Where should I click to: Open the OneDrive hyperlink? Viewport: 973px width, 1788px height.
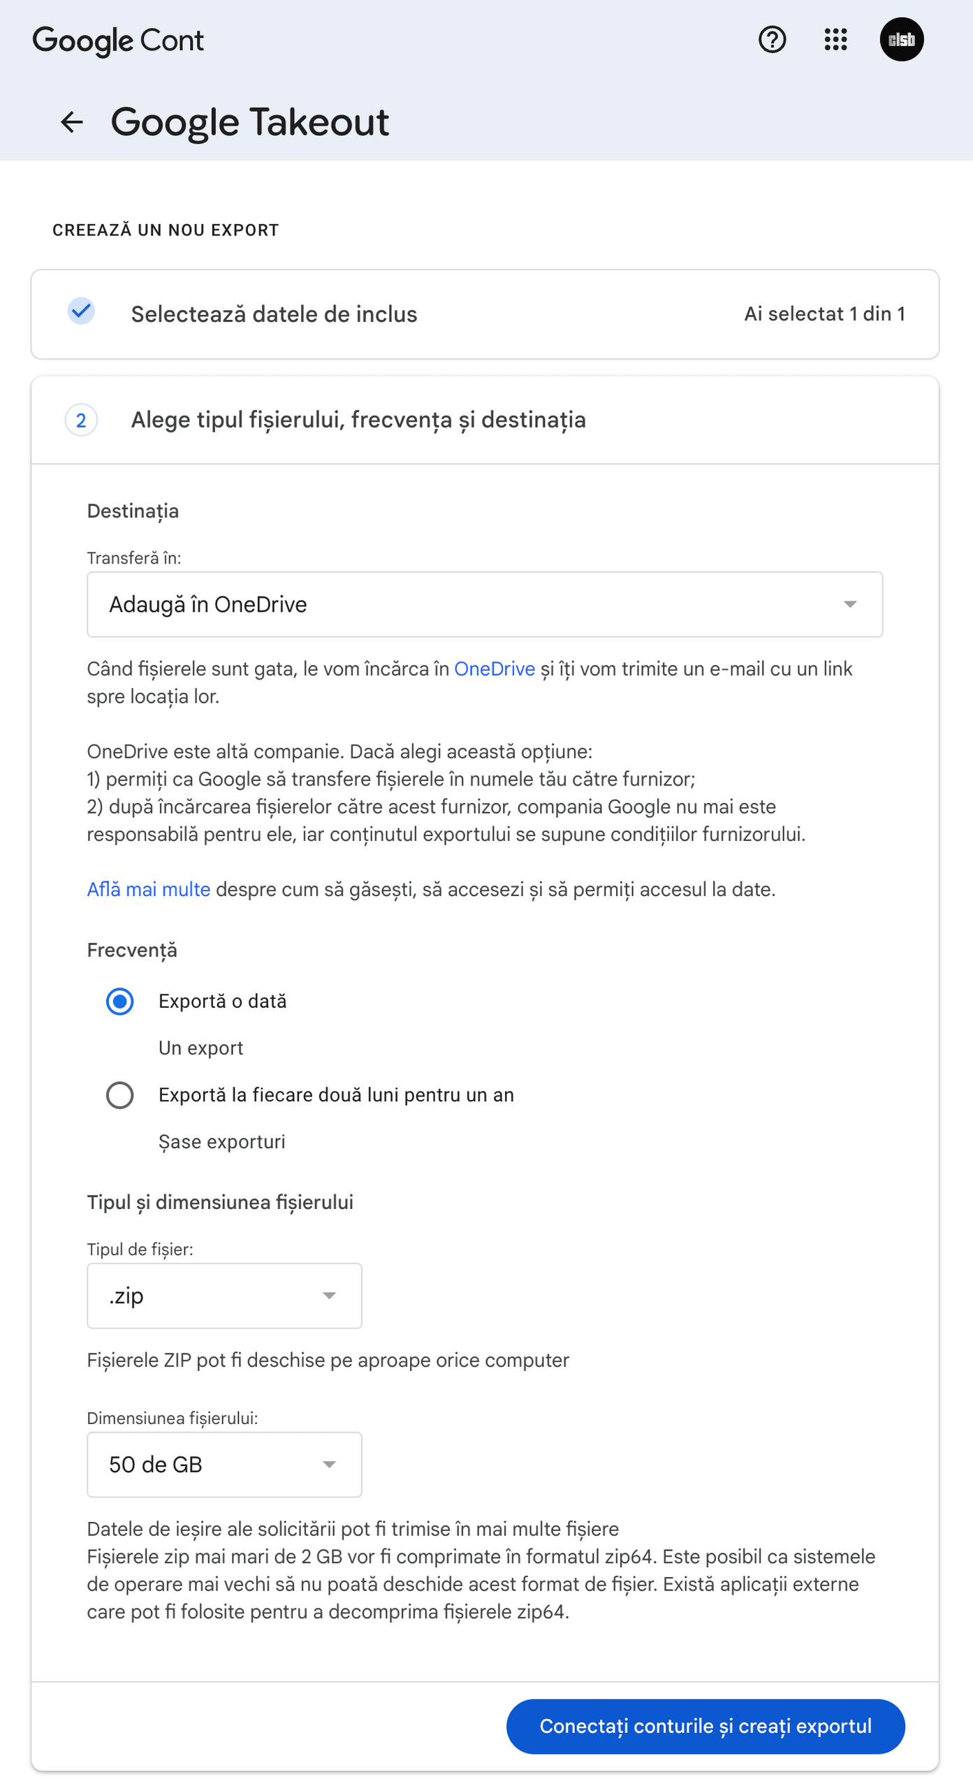(x=495, y=669)
